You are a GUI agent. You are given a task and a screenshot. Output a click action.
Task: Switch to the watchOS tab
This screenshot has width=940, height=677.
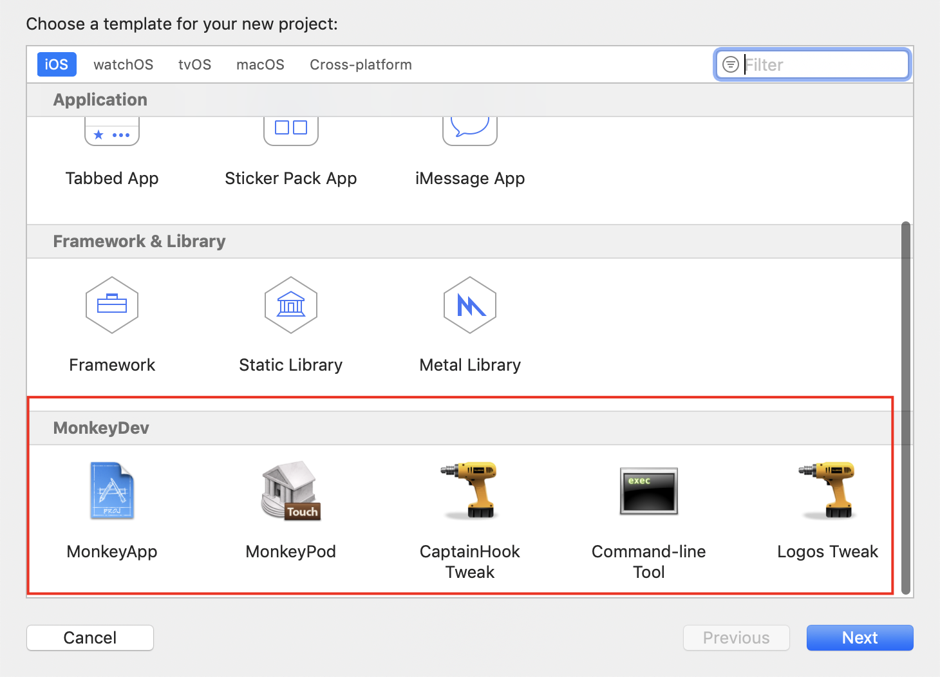click(x=123, y=64)
